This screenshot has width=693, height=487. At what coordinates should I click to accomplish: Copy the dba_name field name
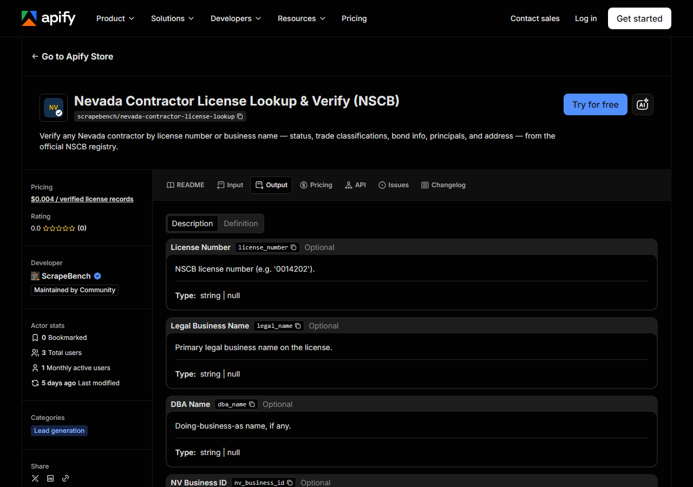252,404
